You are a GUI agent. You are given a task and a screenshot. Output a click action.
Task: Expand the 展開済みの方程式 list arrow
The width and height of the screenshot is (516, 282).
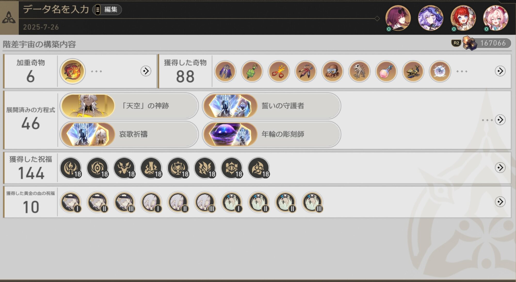500,120
